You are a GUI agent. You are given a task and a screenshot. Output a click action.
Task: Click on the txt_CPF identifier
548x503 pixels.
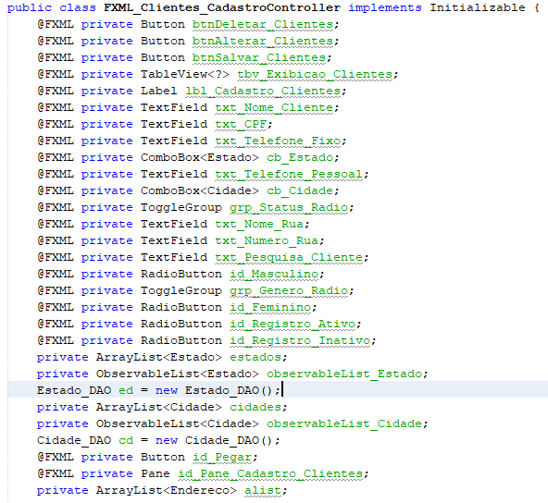[x=241, y=124]
